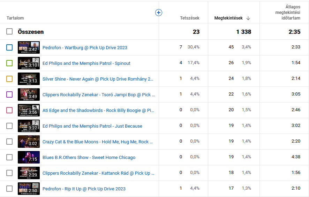Toggle pink checkbox for Ati Edge video
309x197 pixels.
9,110
